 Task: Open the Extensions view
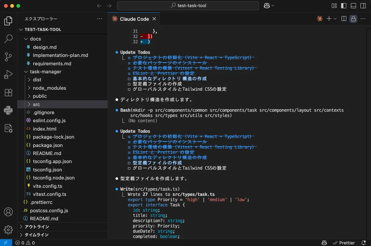pyautogui.click(x=8, y=93)
